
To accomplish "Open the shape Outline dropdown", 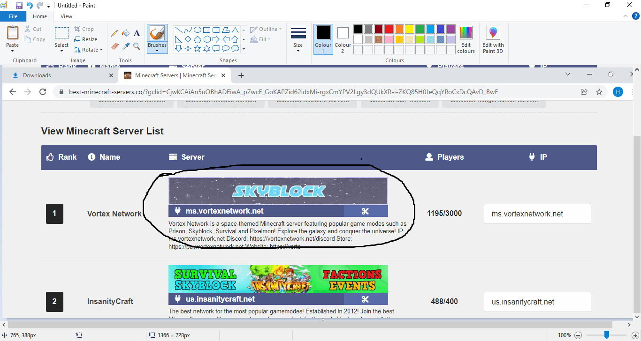I will [266, 29].
